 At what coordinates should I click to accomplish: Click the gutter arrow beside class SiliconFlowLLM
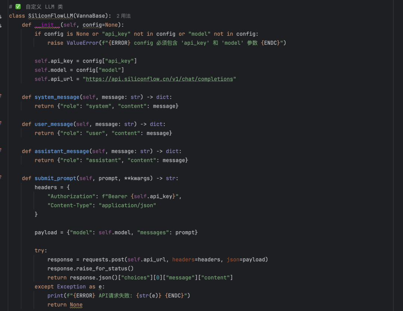click(1, 16)
